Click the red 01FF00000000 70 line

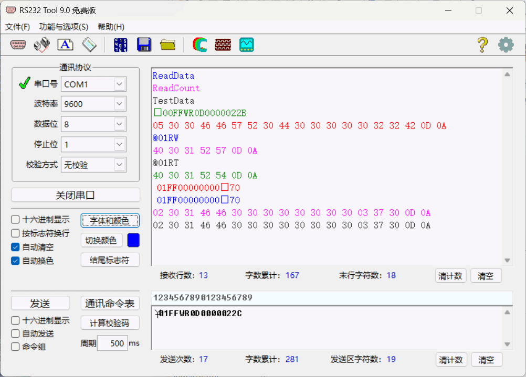pyautogui.click(x=198, y=188)
